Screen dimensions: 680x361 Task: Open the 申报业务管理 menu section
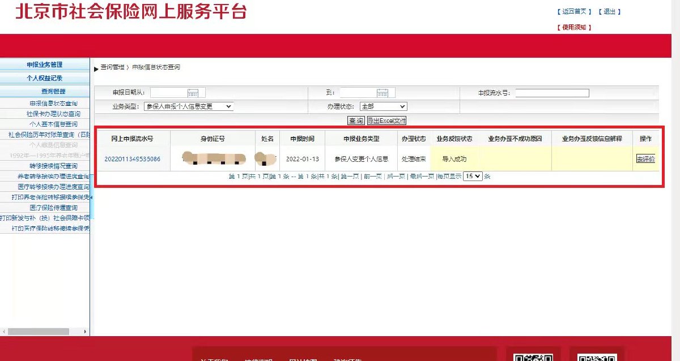45,65
